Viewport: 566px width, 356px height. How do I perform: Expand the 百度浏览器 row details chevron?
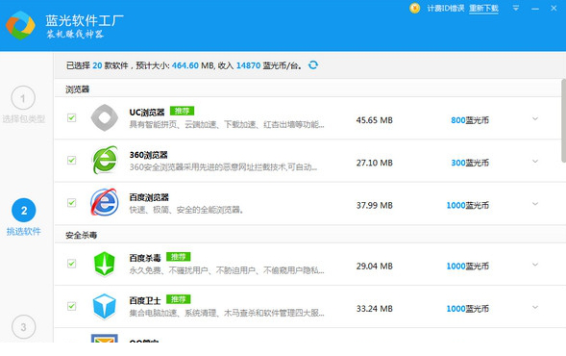(535, 204)
